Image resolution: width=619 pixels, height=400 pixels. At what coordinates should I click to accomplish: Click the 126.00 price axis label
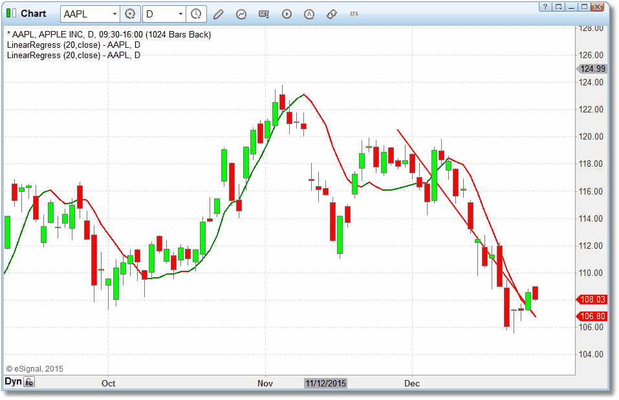coord(591,55)
